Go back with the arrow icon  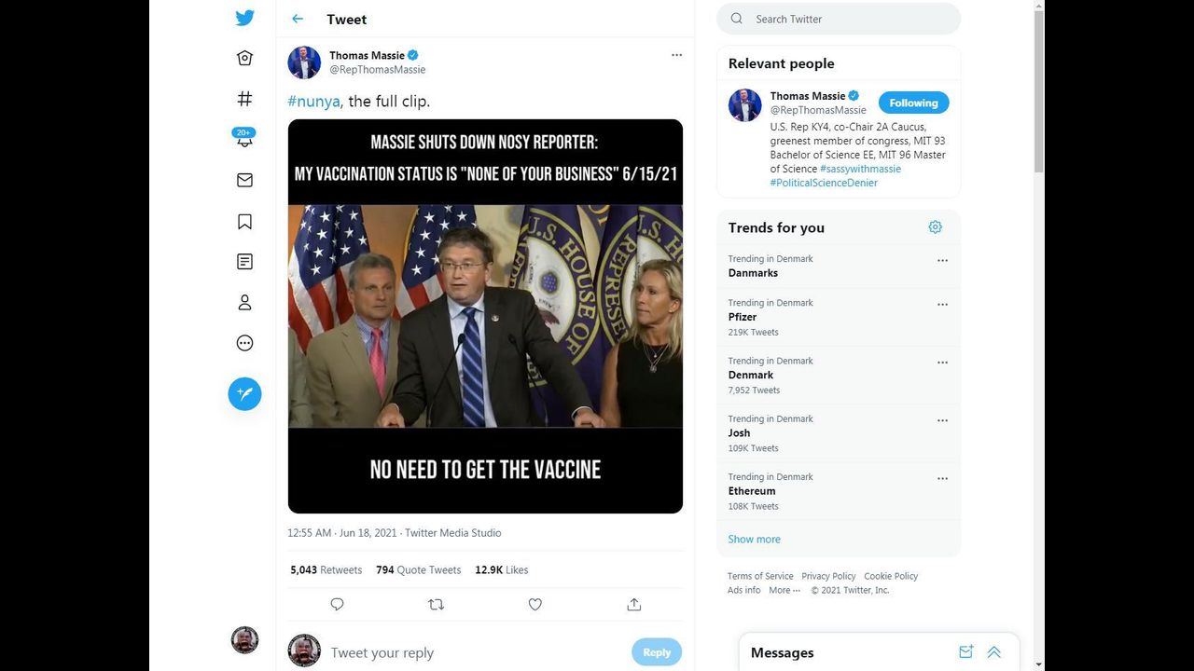coord(298,19)
